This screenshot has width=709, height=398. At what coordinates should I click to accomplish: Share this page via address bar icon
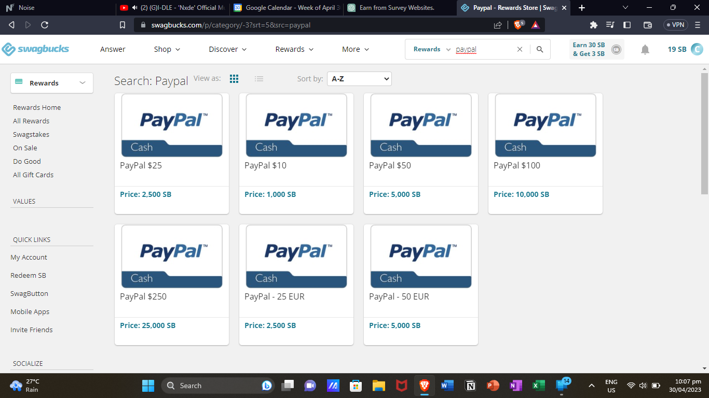tap(498, 25)
